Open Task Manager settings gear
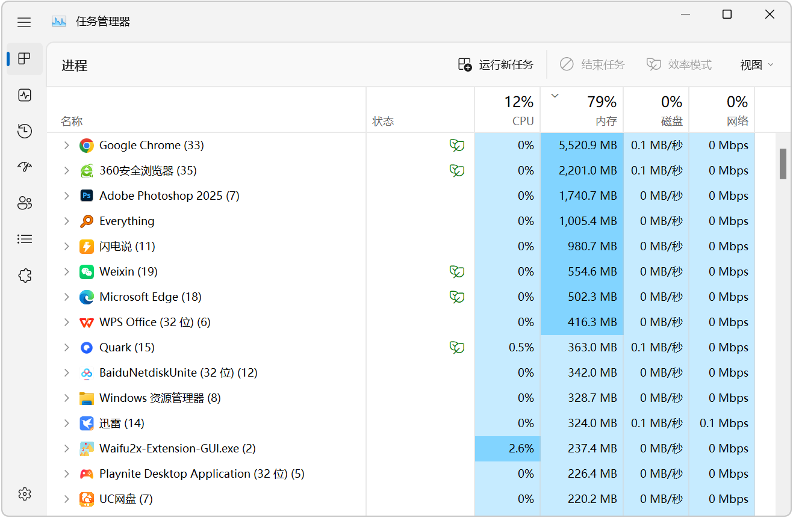 [x=25, y=494]
